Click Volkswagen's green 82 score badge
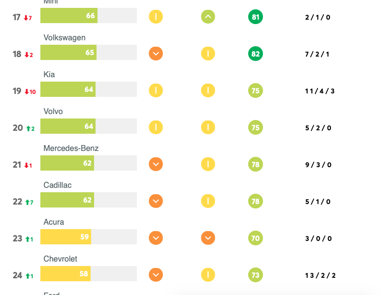 tap(255, 54)
